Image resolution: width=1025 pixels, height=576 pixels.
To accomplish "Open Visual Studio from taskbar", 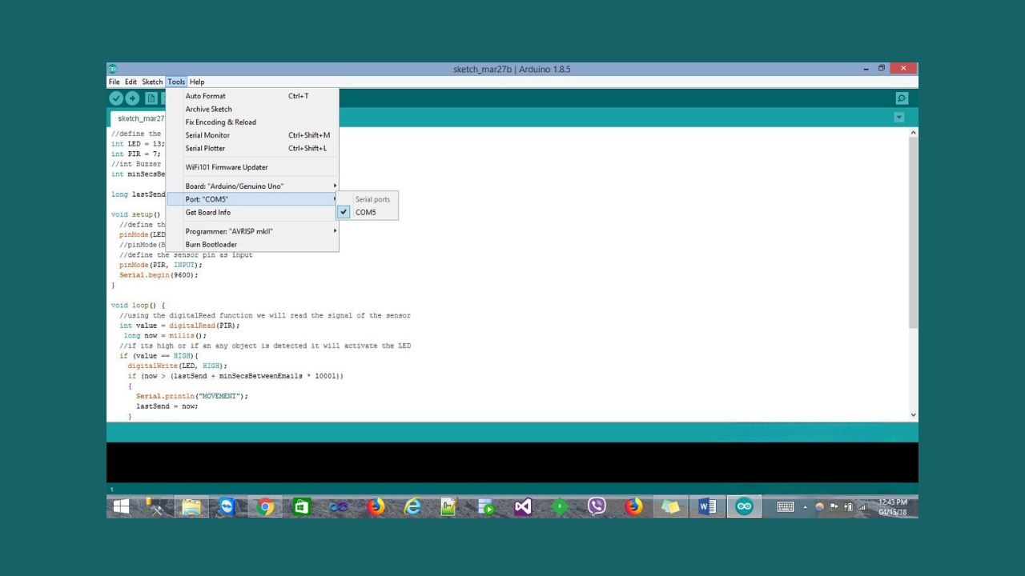I will point(523,506).
